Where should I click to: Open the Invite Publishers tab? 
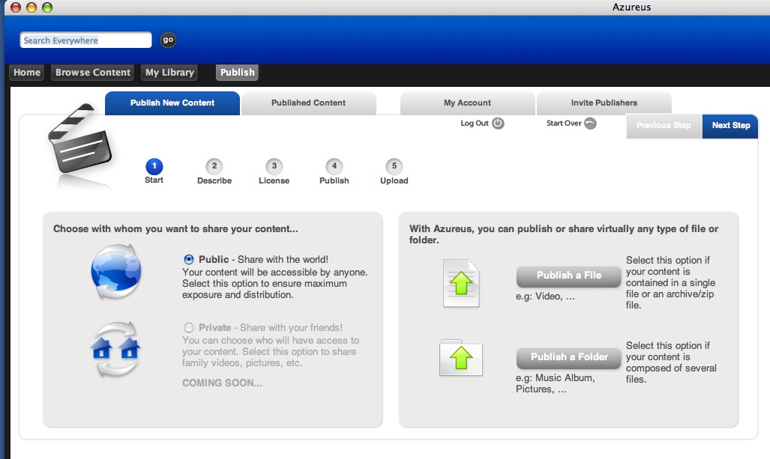[x=604, y=103]
